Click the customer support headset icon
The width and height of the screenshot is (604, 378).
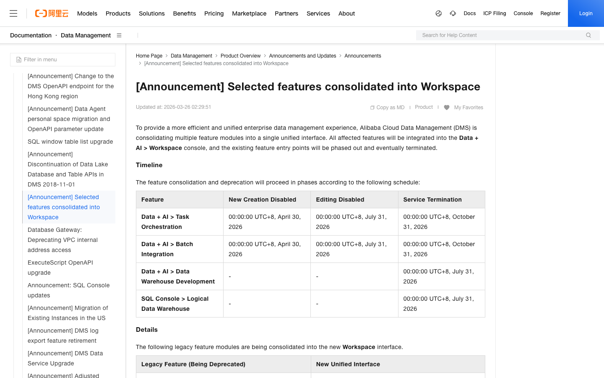coord(453,13)
